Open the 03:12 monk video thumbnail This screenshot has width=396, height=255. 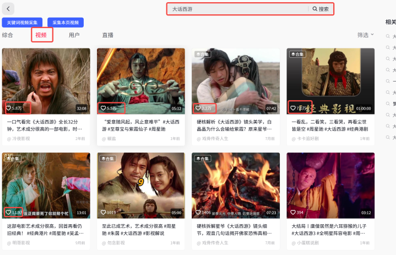click(330, 185)
